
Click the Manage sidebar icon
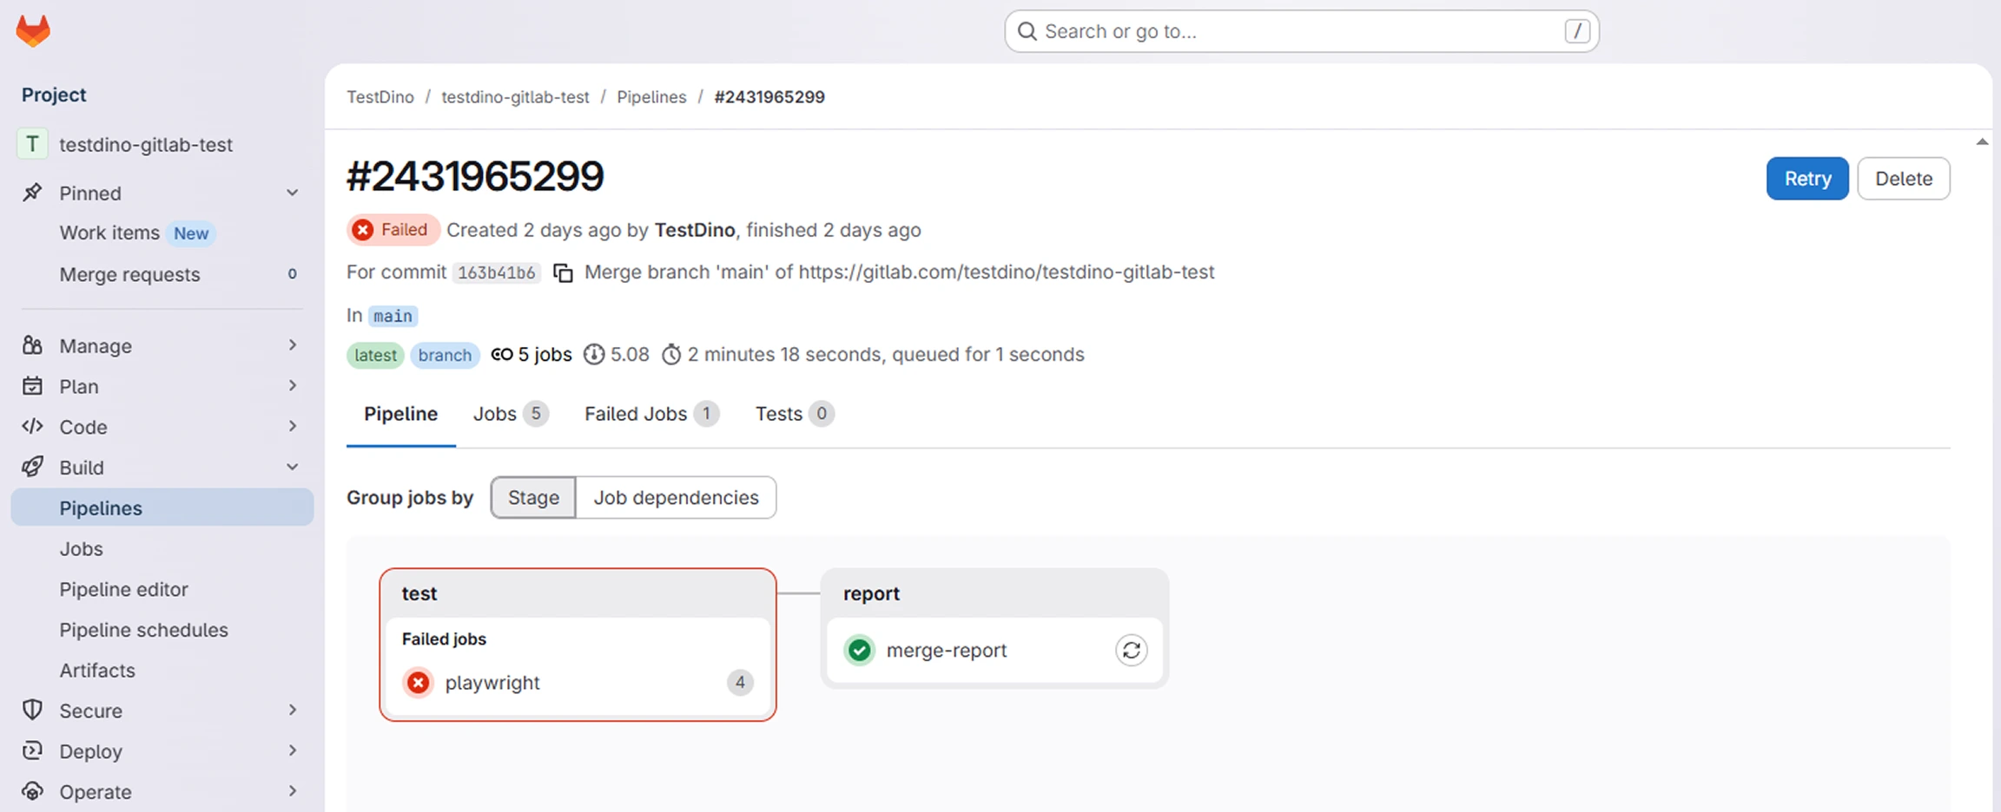tap(32, 345)
